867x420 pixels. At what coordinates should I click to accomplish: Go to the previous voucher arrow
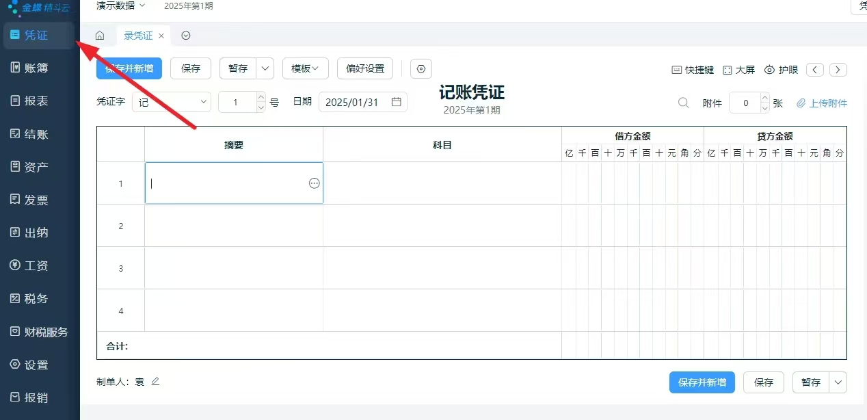coord(815,69)
